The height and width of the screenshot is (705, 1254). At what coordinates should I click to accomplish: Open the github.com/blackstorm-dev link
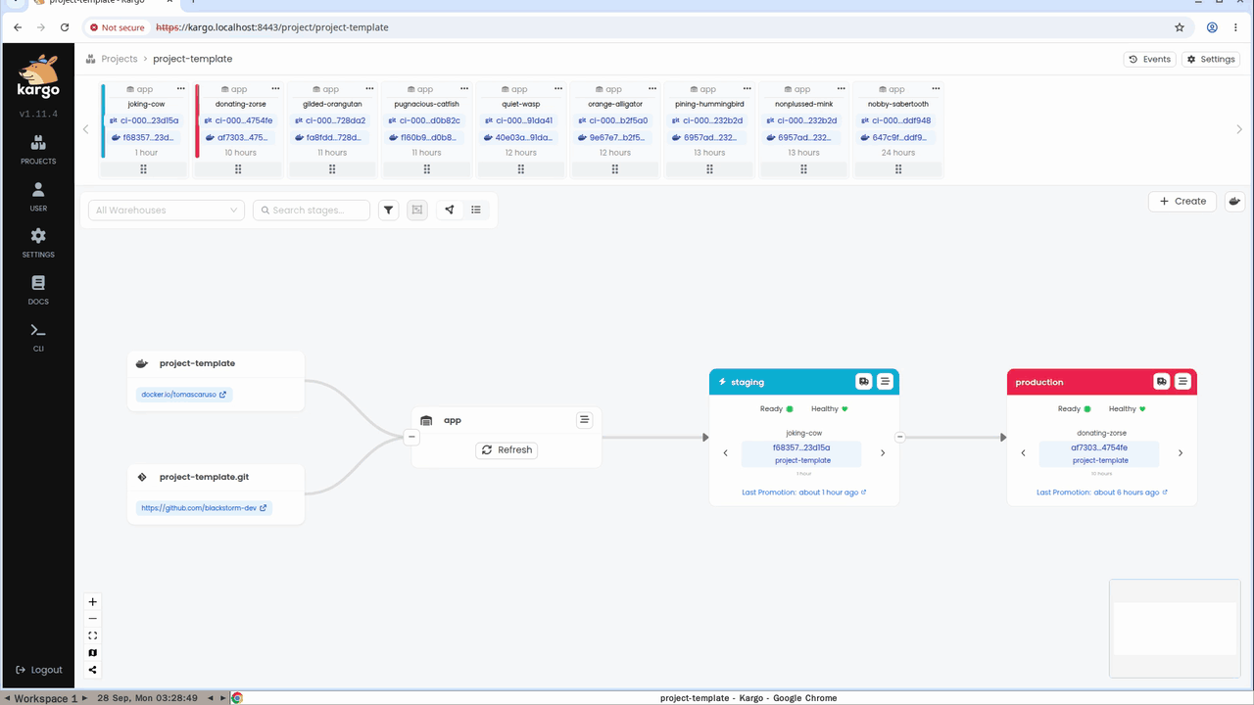pos(204,508)
